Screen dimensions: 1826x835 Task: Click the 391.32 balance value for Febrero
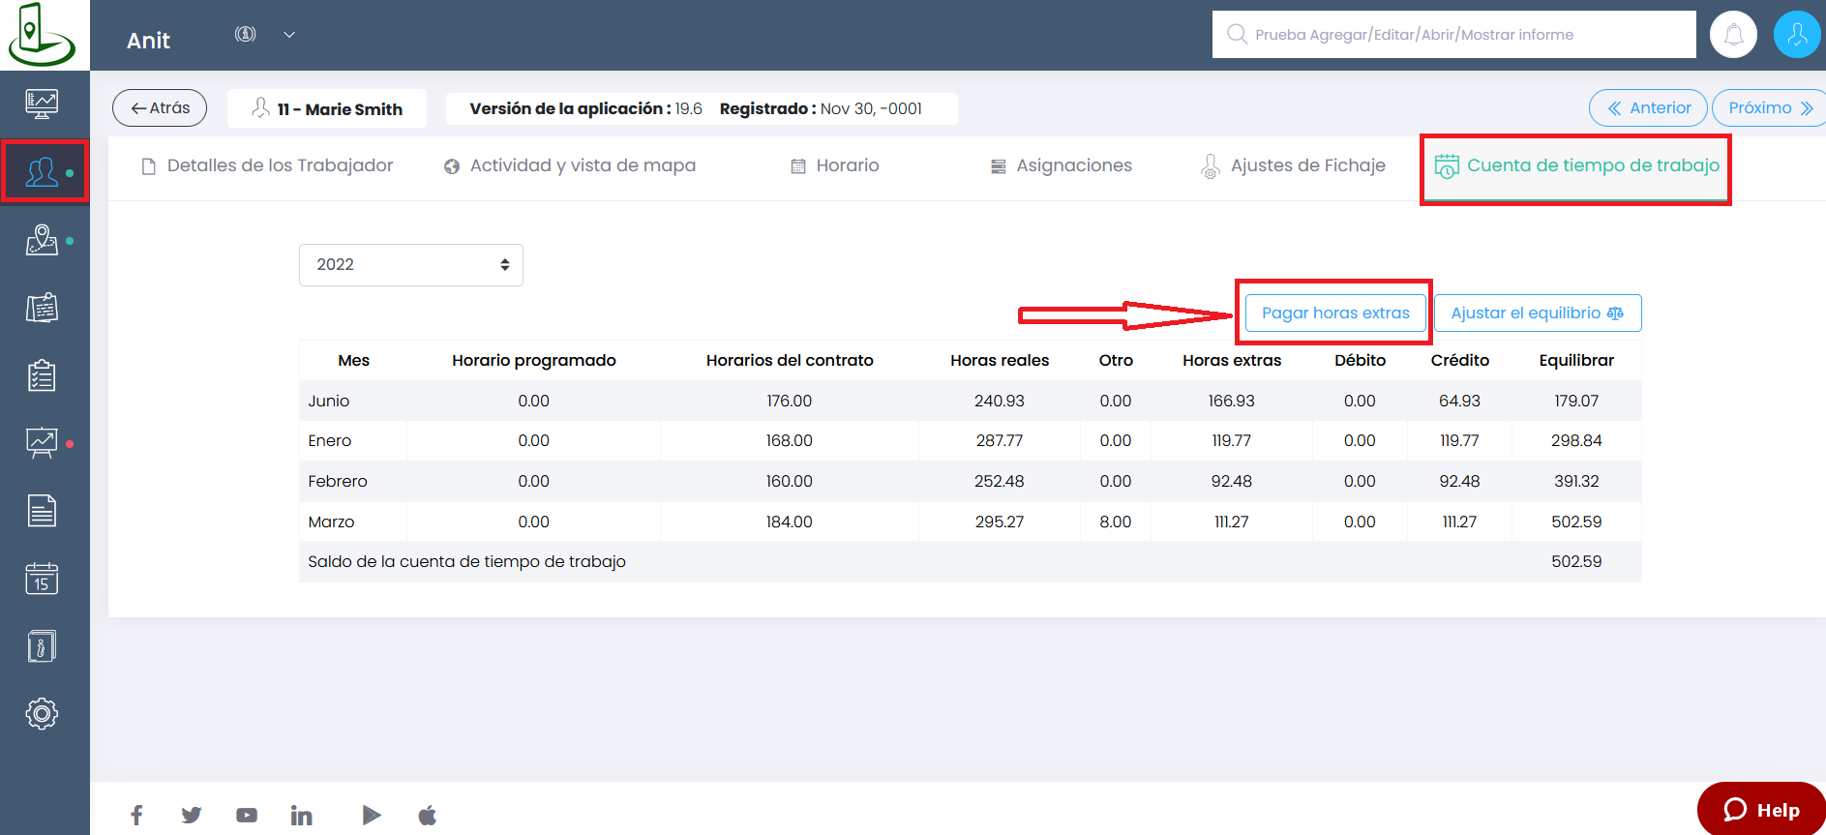click(x=1576, y=481)
